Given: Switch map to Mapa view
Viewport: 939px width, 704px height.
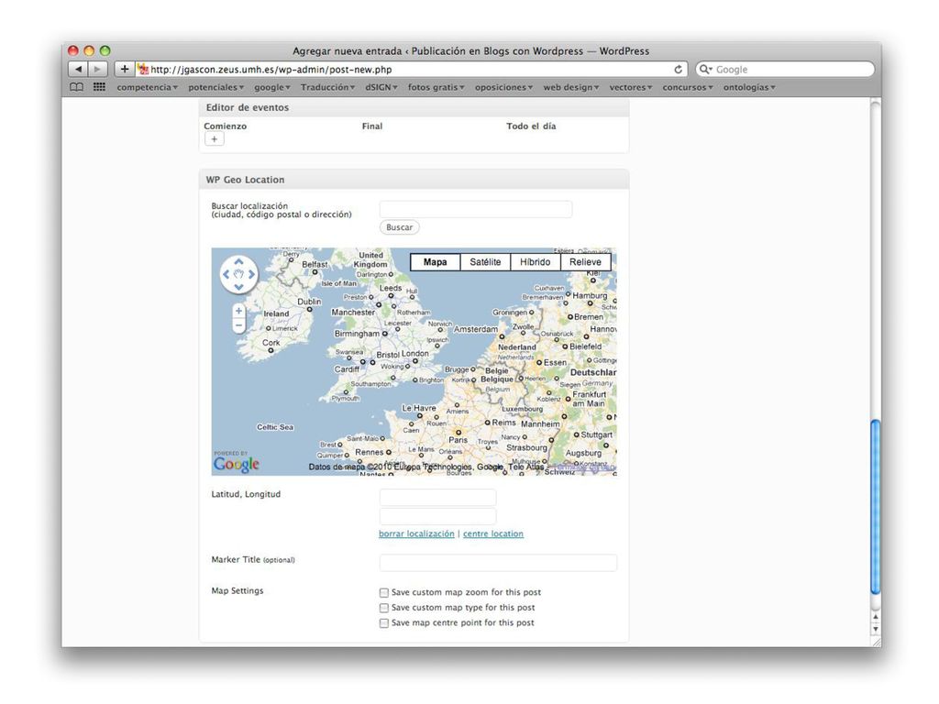Looking at the screenshot, I should click(436, 262).
